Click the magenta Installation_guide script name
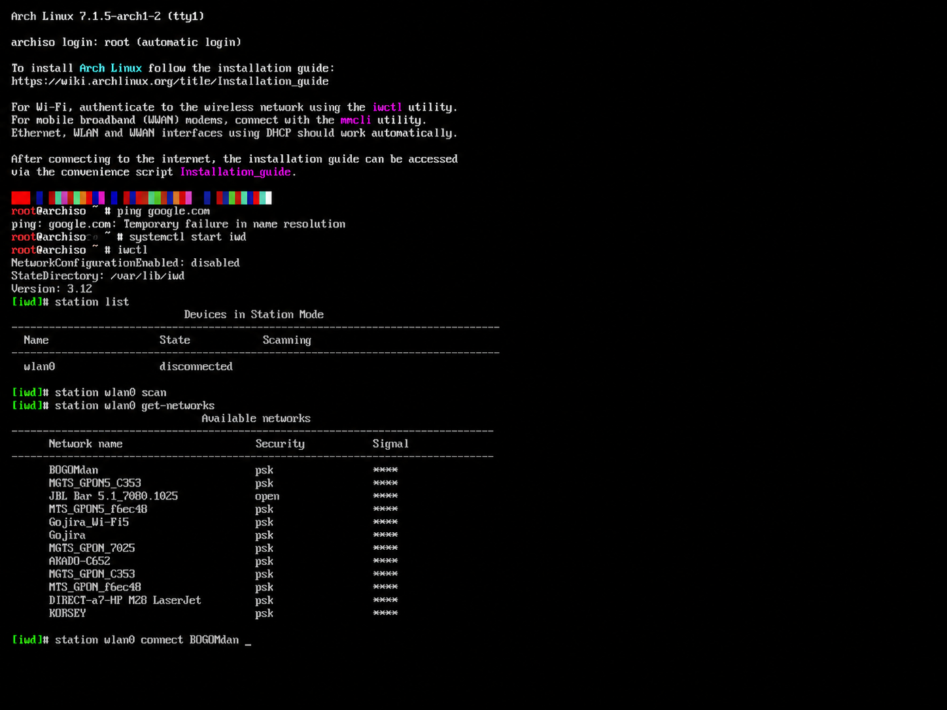The width and height of the screenshot is (947, 710). pos(235,172)
